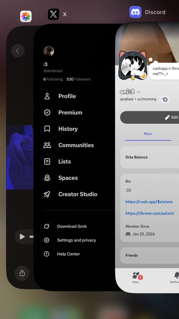Open the purple video thumbnail in Photos
Screen dimensions: 179x319
point(20,157)
